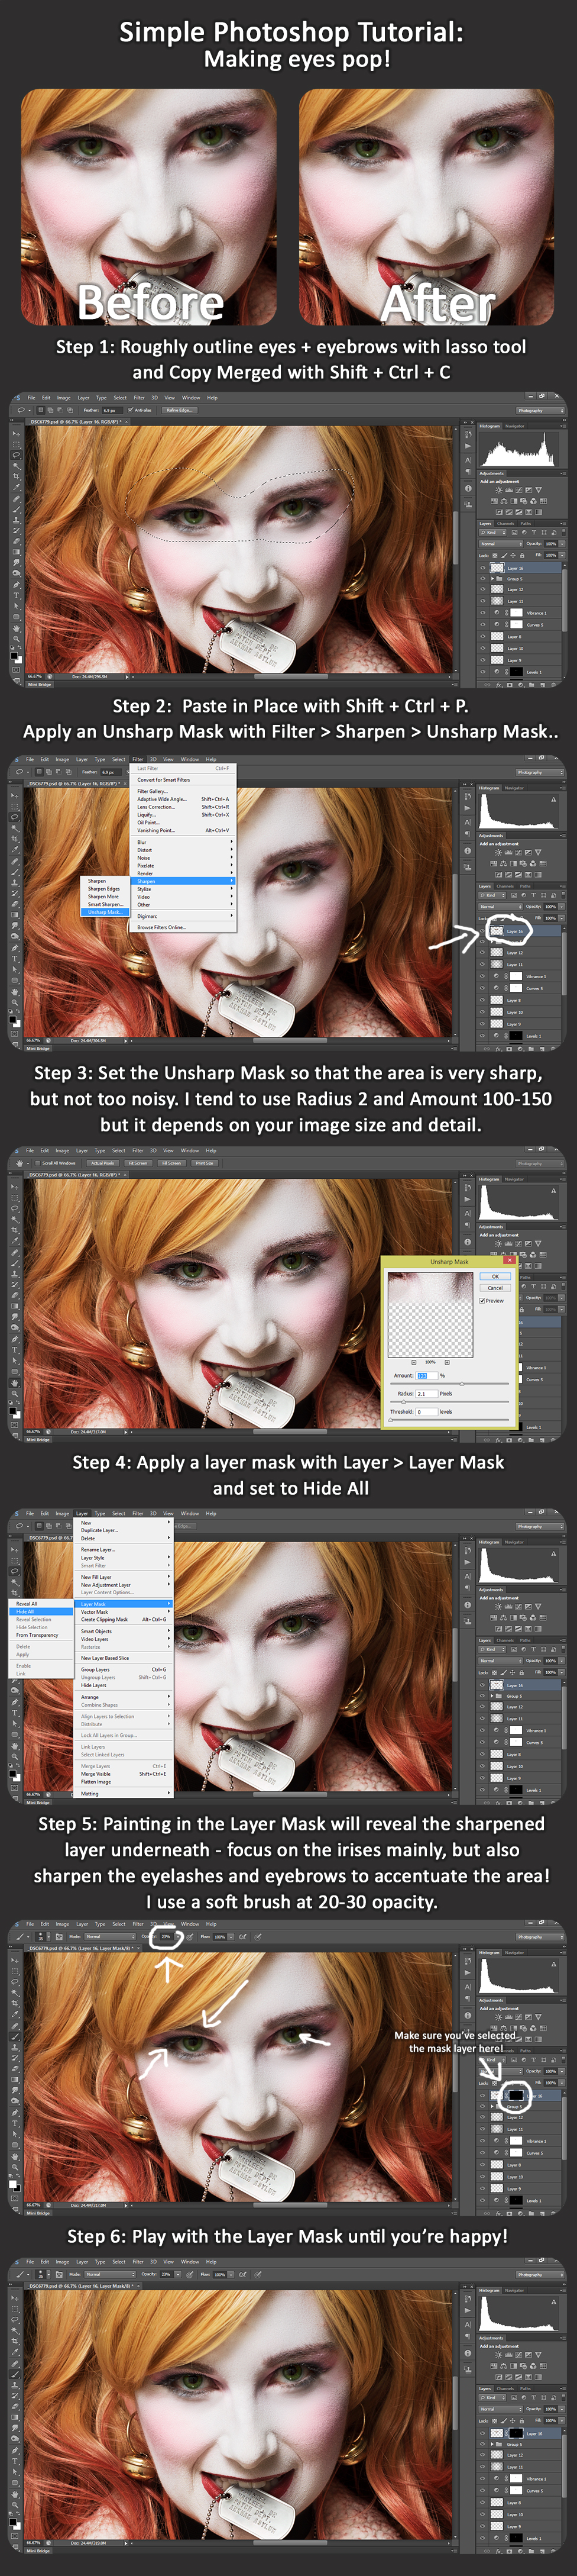Image resolution: width=577 pixels, height=2576 pixels.
Task: Switch to Navigator tab in Step 1 panel
Action: coord(515,426)
